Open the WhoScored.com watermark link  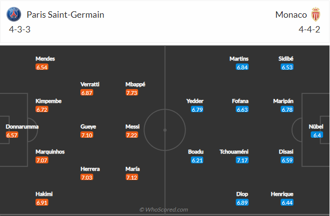point(164,210)
